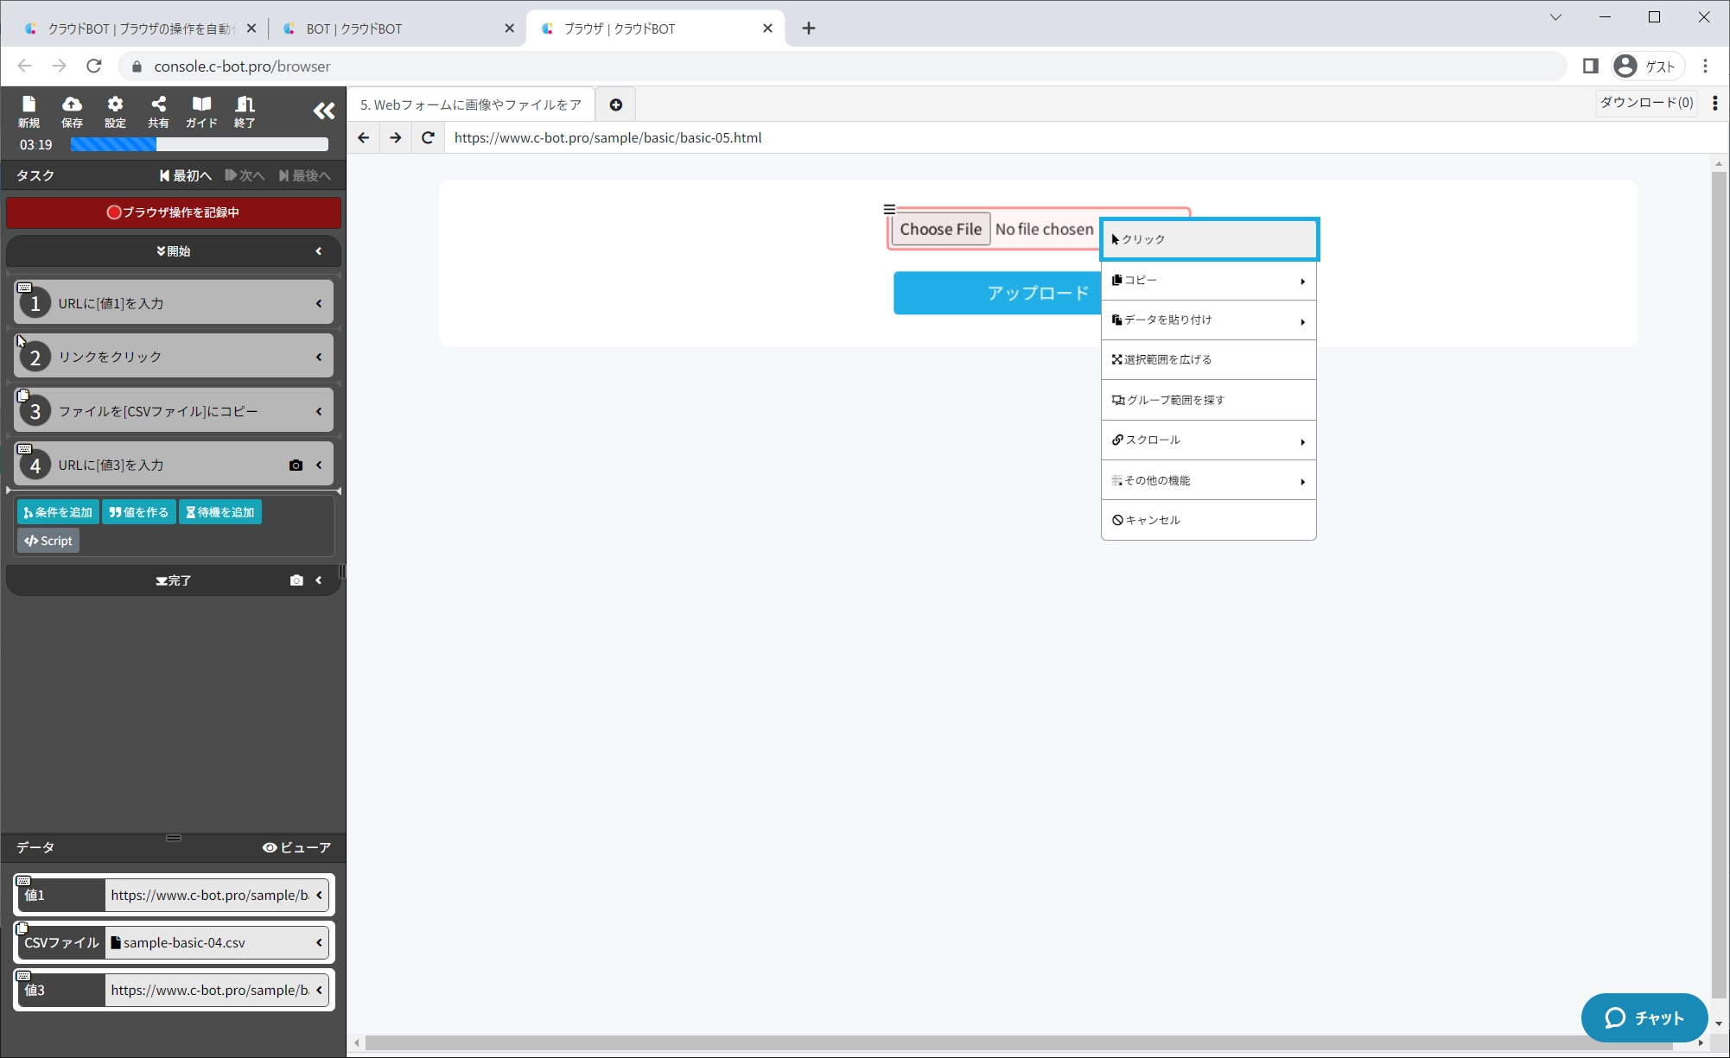
Task: Toggle the screenshot camera on task 4
Action: point(296,465)
